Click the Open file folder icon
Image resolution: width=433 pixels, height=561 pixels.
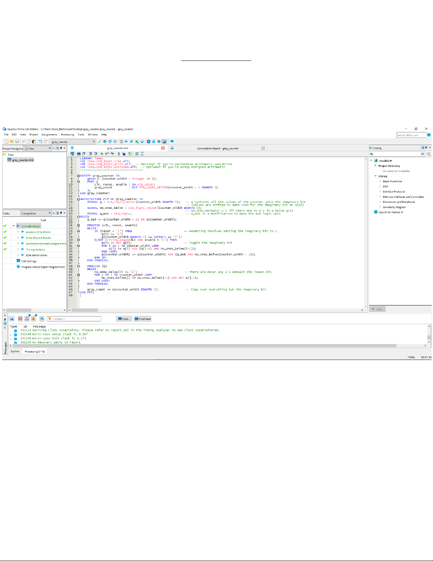tap(12, 142)
